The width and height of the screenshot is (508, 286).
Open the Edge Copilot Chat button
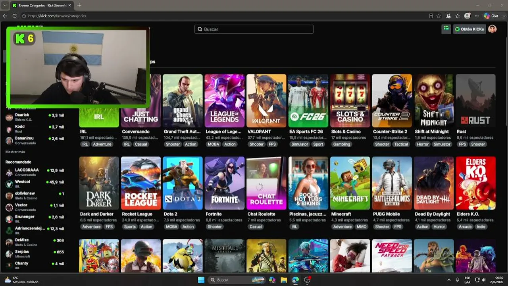point(491,16)
